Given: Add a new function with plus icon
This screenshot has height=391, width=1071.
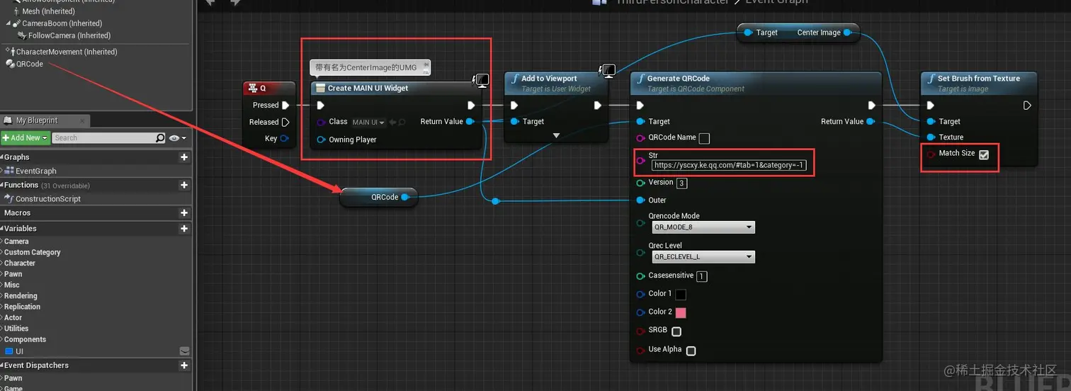Looking at the screenshot, I should (184, 185).
